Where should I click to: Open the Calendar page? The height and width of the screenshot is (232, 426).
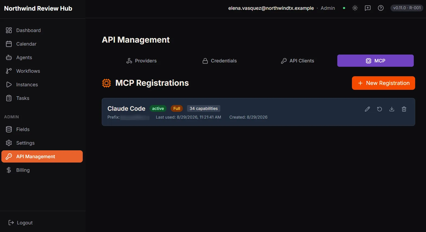click(42, 44)
